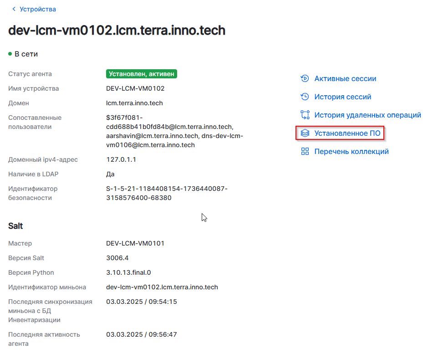Click the Установленное ПО layers icon

(305, 133)
